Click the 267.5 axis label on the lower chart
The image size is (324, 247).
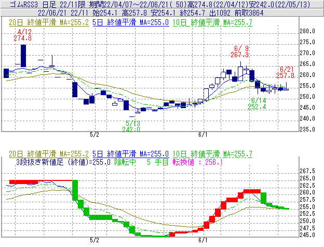tap(307, 171)
